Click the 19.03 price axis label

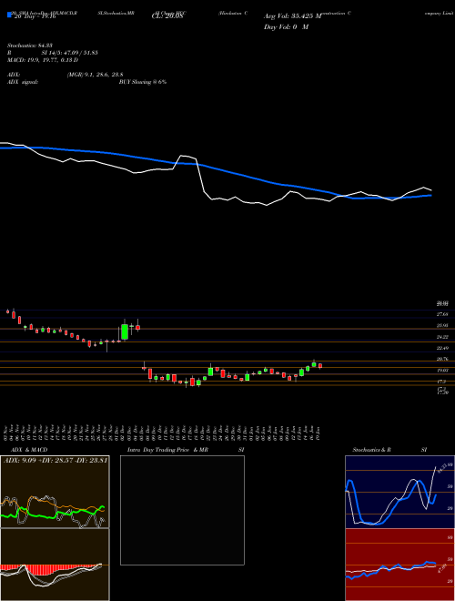pyautogui.click(x=443, y=371)
